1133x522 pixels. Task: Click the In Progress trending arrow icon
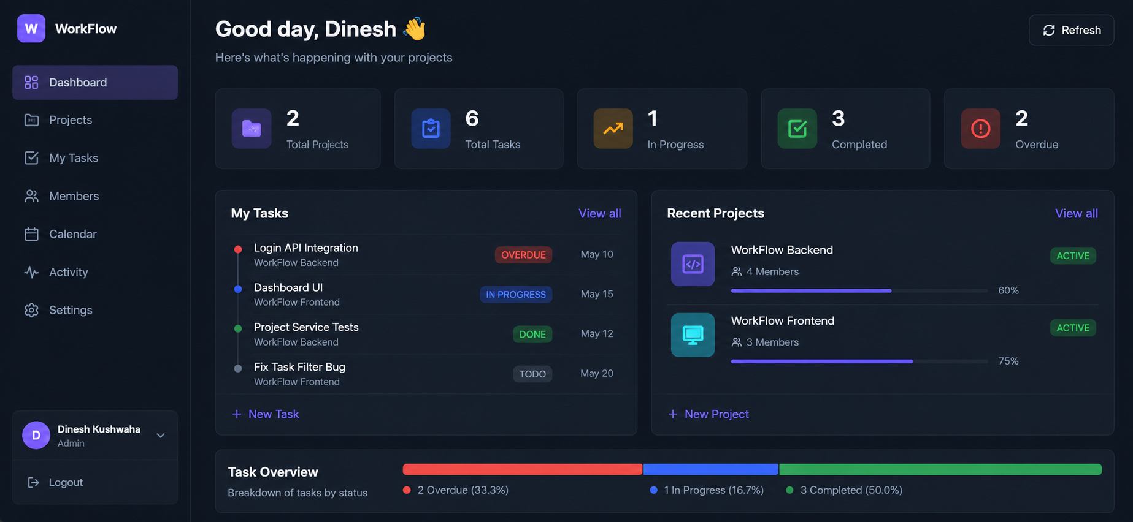[x=613, y=129]
